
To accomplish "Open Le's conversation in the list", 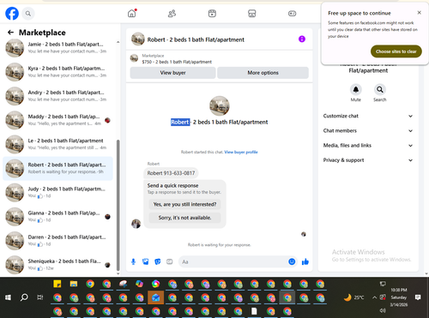I will pos(57,144).
